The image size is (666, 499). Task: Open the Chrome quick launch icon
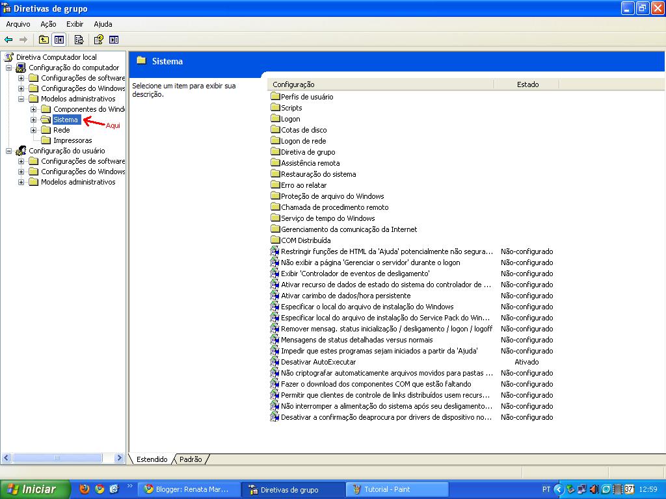coord(100,489)
